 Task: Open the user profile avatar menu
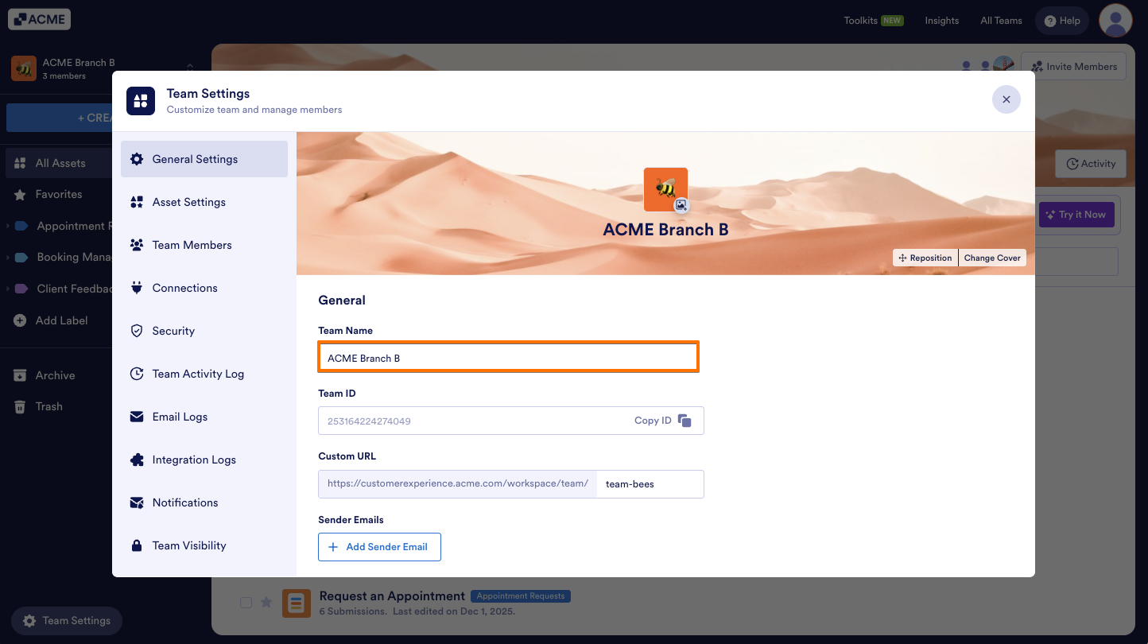[x=1115, y=20]
